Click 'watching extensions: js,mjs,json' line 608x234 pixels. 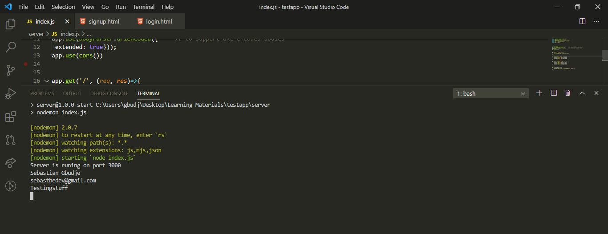tap(96, 150)
